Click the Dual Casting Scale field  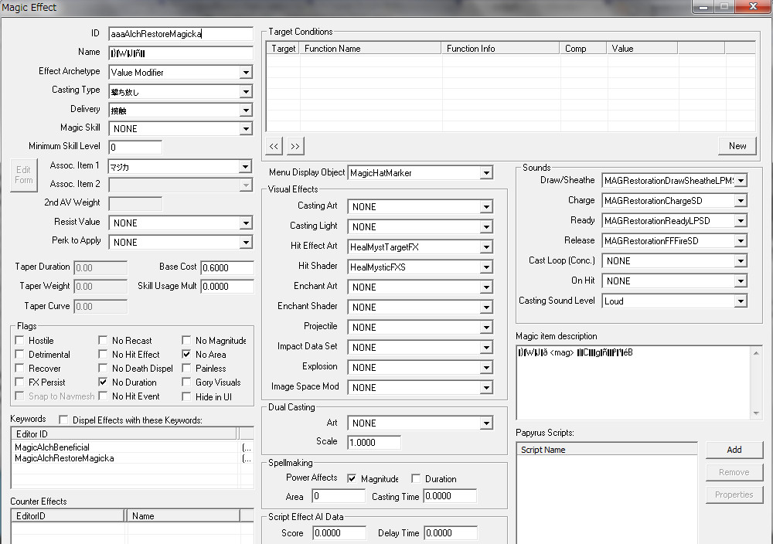point(374,443)
